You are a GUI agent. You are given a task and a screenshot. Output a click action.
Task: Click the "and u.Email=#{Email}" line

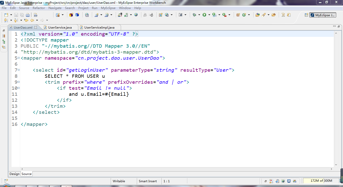point(99,94)
